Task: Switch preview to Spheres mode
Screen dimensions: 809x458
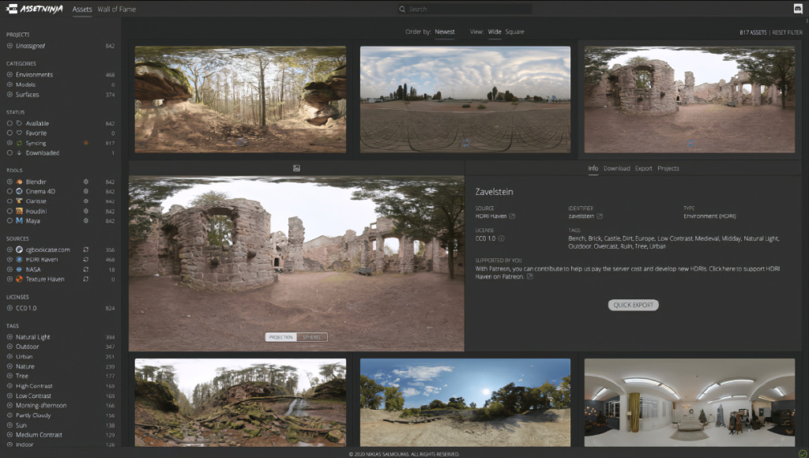Action: tap(311, 337)
